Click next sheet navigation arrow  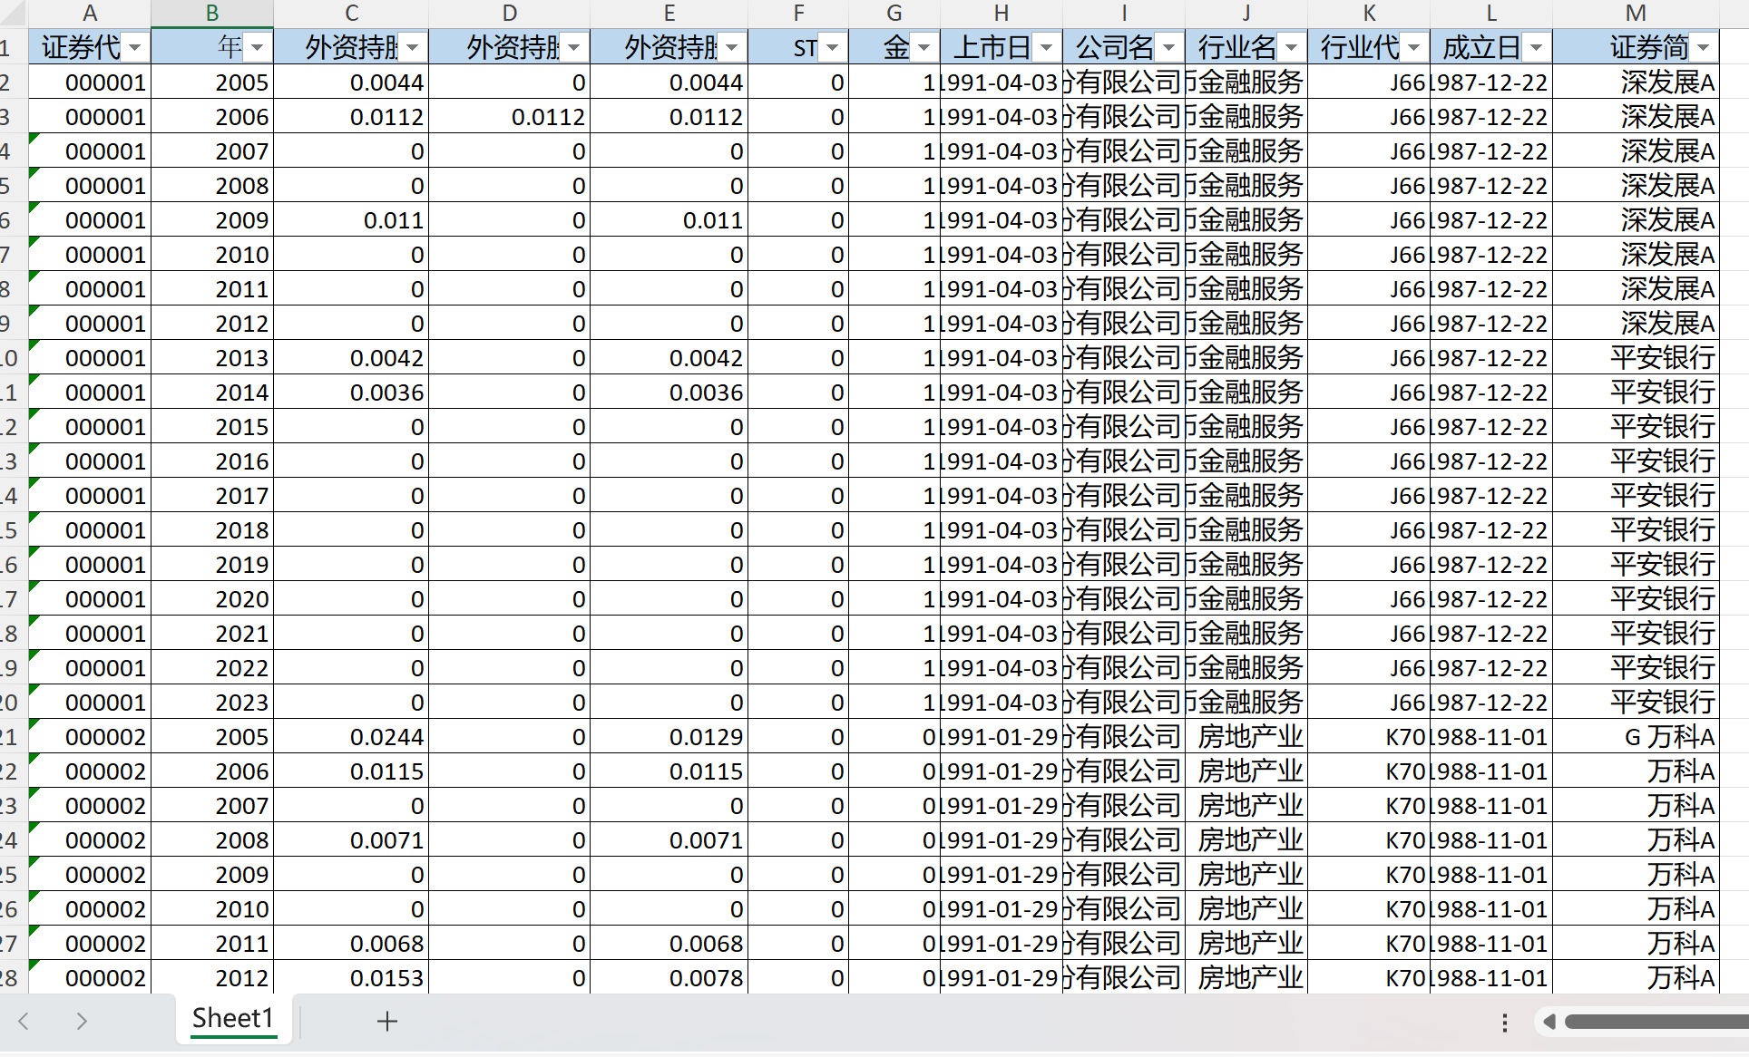82,1022
